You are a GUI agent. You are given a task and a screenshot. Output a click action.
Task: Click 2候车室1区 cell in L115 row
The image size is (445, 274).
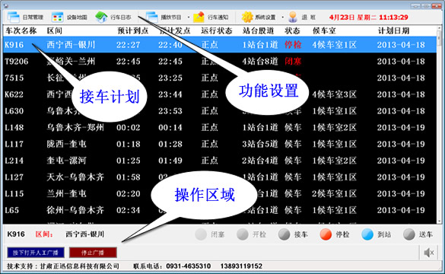[x=334, y=193]
